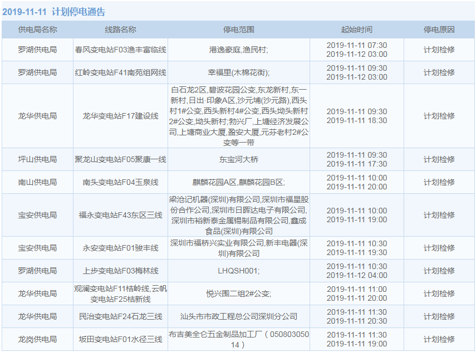Click the 龙岗供电局 bureau name
The height and width of the screenshot is (352, 476).
pyautogui.click(x=37, y=339)
